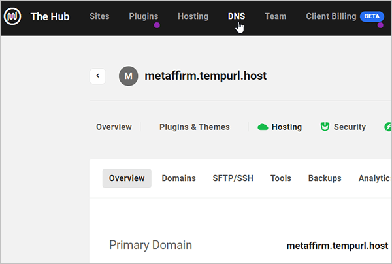
Task: Open the Tools sub-tab
Action: [281, 178]
